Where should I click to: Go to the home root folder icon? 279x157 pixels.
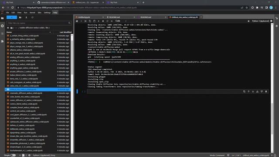(8, 28)
